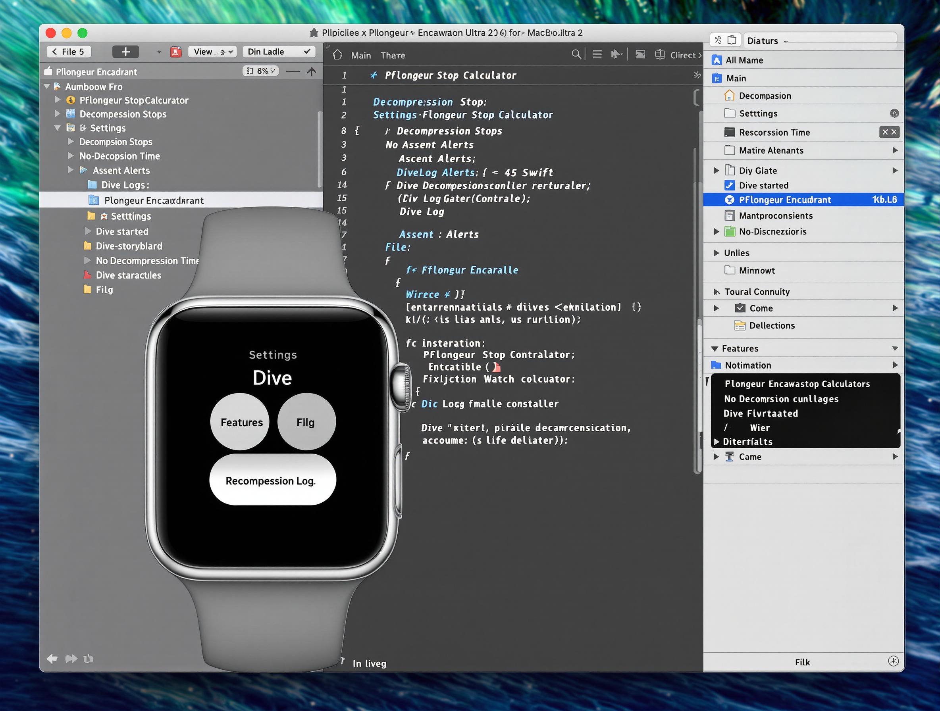Image resolution: width=940 pixels, height=711 pixels.
Task: Click the Dive started icon in the right panel
Action: point(730,185)
